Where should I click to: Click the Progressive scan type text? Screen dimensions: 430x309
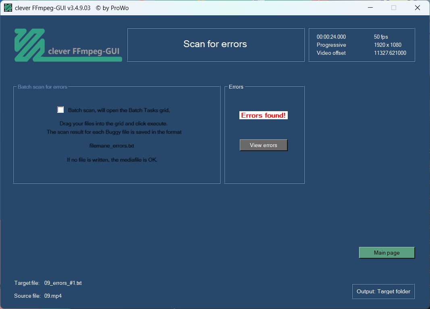tap(331, 45)
